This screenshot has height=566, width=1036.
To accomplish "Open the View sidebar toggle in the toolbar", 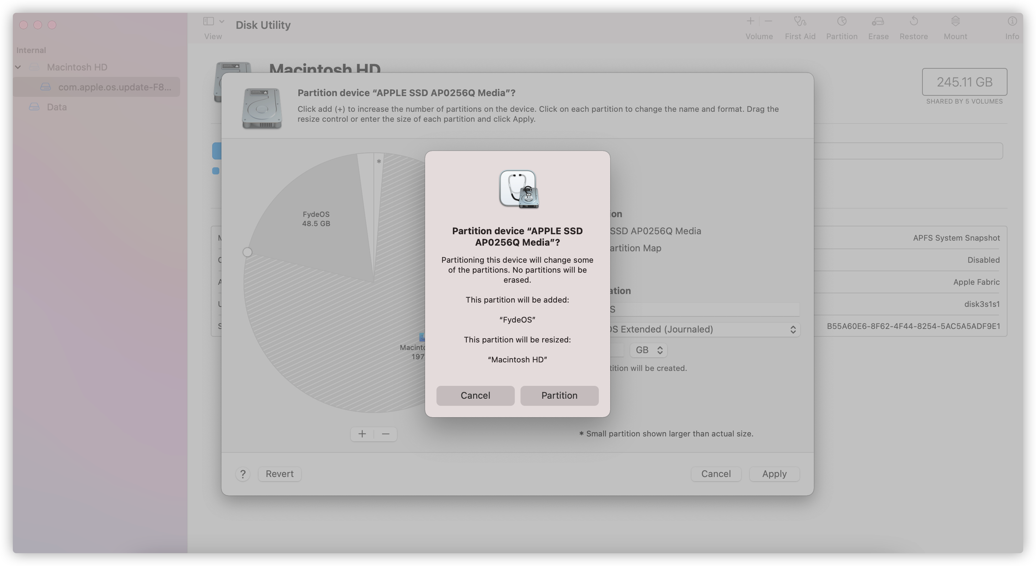I will (208, 21).
